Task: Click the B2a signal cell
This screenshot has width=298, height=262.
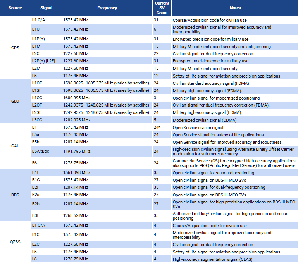Action: pyautogui.click(x=46, y=195)
